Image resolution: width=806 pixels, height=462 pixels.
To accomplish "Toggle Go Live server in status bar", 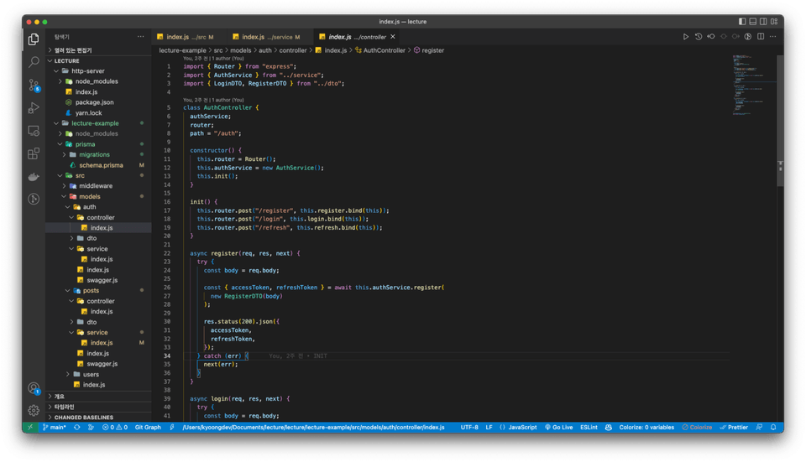I will point(558,427).
